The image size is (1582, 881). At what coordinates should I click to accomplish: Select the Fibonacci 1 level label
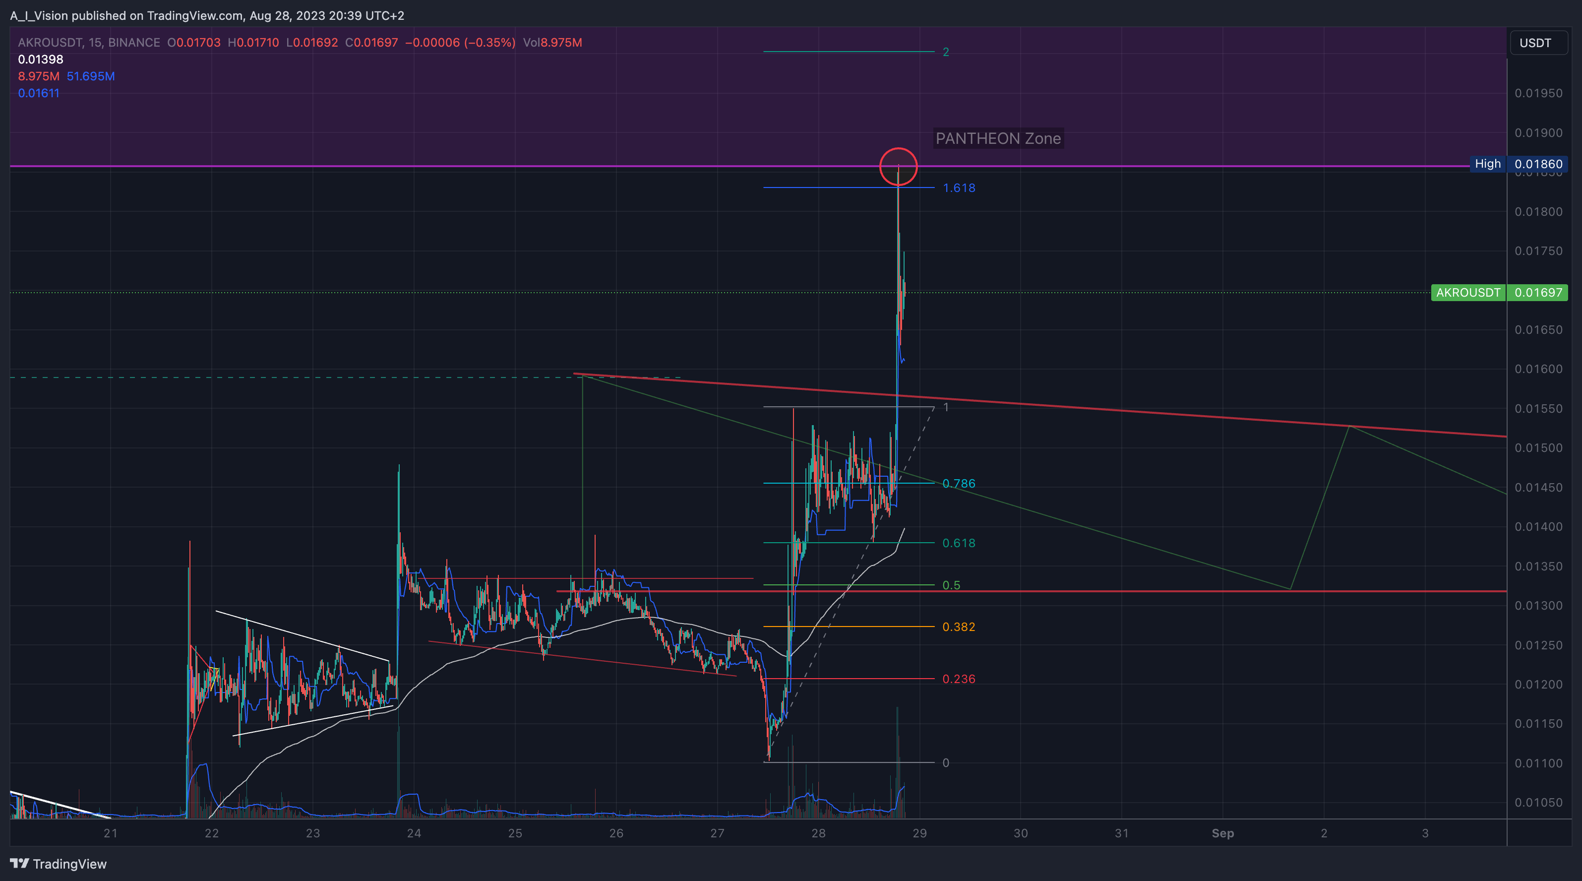point(946,407)
